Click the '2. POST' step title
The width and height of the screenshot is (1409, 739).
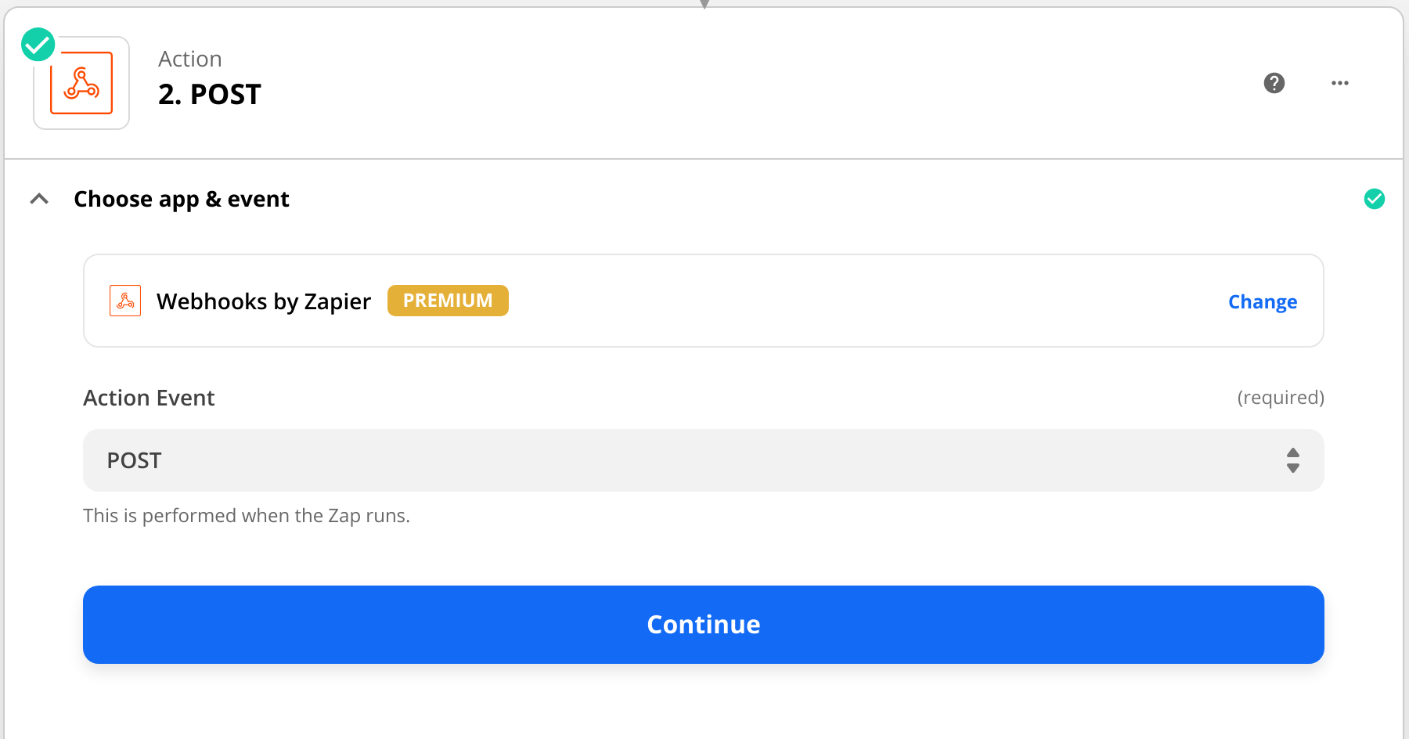click(x=210, y=95)
